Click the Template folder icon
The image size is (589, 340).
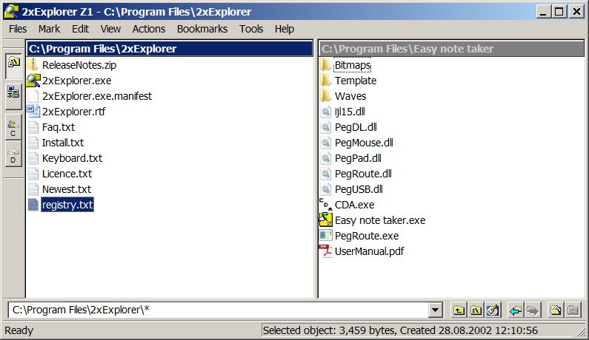326,81
